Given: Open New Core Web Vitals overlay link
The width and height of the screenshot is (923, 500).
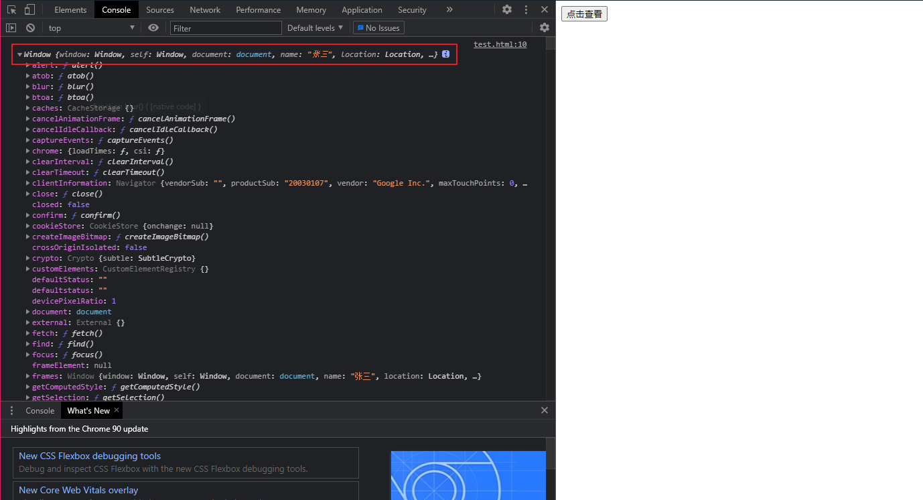Looking at the screenshot, I should tap(78, 490).
